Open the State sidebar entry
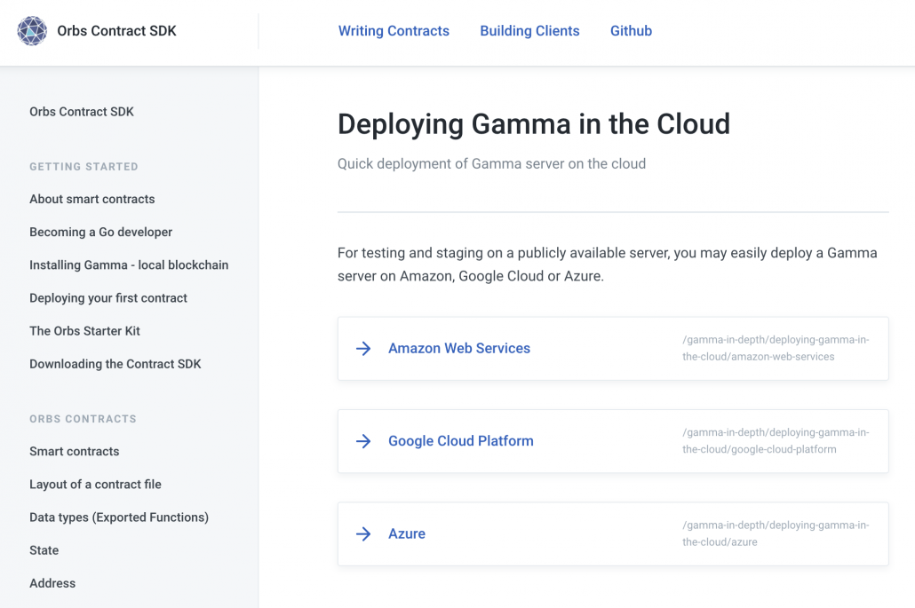This screenshot has height=608, width=915. click(x=44, y=550)
